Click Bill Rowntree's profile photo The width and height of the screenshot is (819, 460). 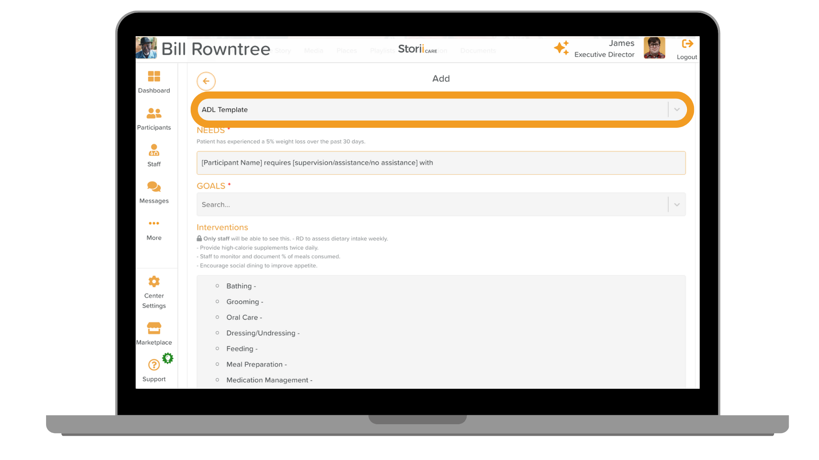point(146,48)
